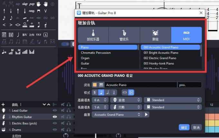
Task: Enable the grand staff layout toggle
Action: 131,93
